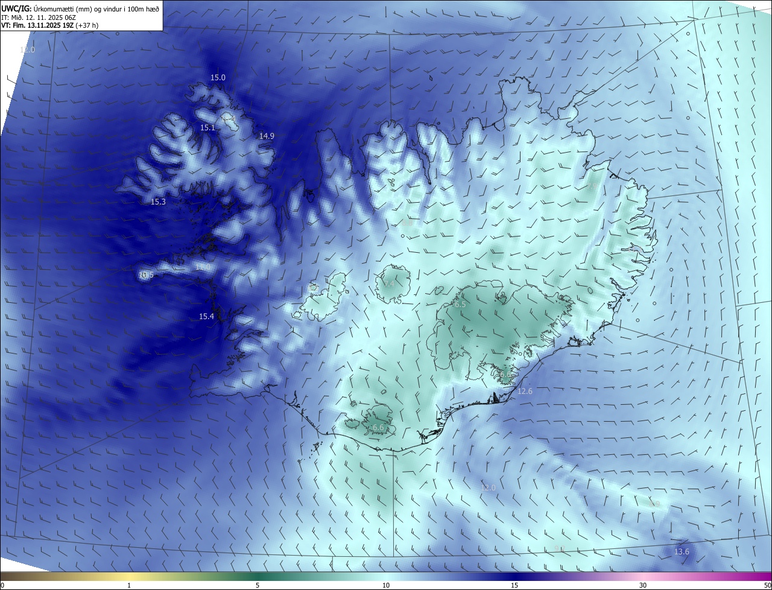Select the 15.4 value off the west coast
This screenshot has width=772, height=590.
pyautogui.click(x=207, y=317)
